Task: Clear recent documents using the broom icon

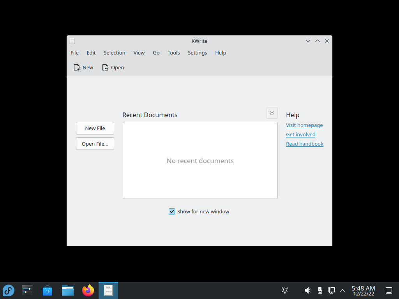Action: 272,113
